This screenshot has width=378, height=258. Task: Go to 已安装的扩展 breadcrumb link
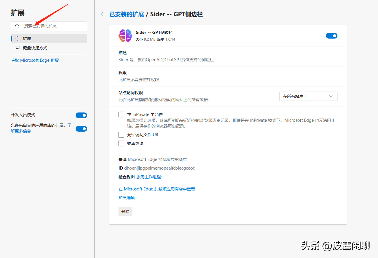click(127, 14)
